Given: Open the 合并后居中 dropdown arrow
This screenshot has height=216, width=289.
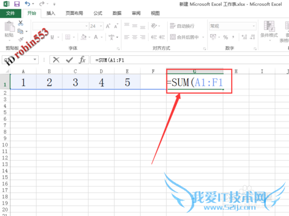Looking at the screenshot, I should coord(203,37).
